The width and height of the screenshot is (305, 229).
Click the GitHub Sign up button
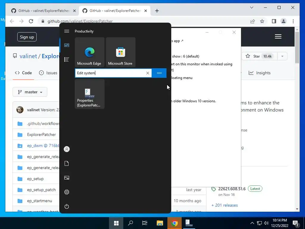(x=27, y=37)
